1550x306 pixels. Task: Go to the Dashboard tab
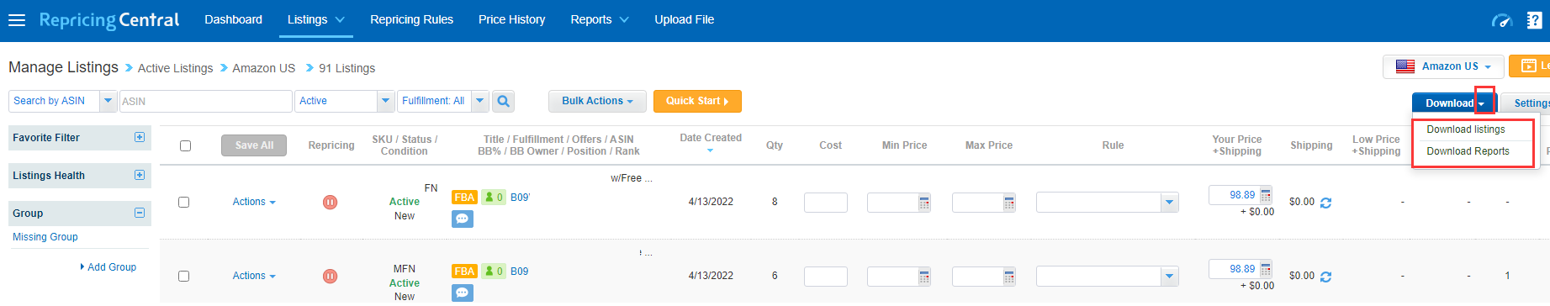pos(233,19)
